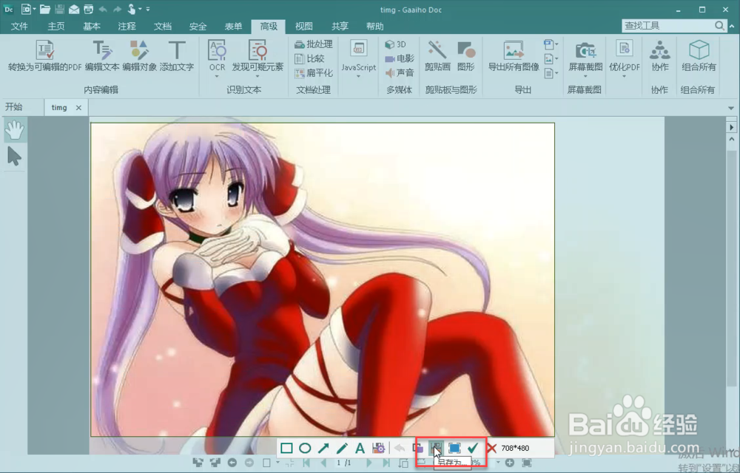The width and height of the screenshot is (740, 473).
Task: Open the 文件 menu
Action: click(x=19, y=27)
